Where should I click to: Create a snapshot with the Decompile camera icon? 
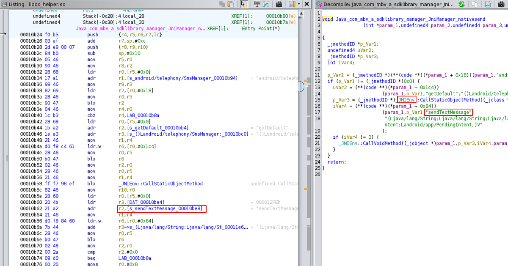pos(500,4)
